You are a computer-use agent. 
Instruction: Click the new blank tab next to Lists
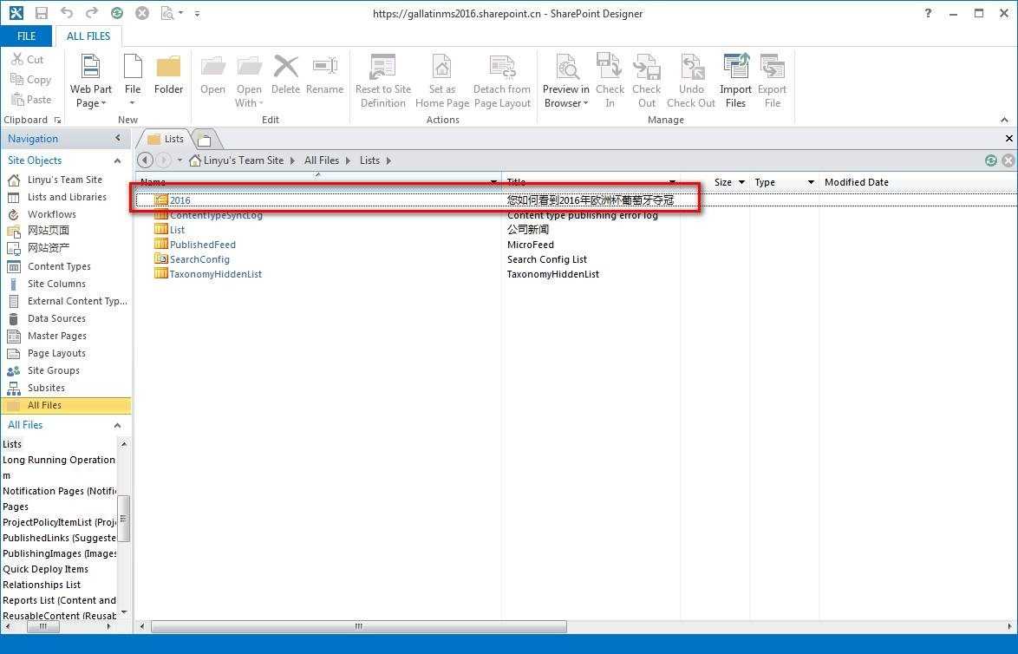coord(205,139)
